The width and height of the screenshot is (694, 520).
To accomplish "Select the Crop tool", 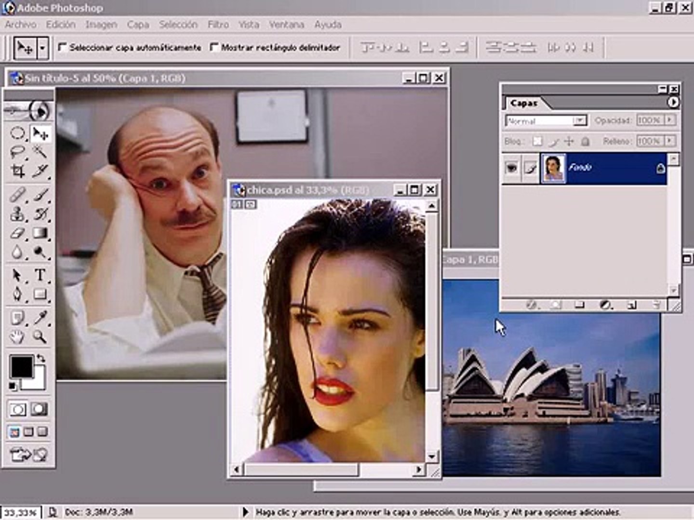I will pos(17,170).
